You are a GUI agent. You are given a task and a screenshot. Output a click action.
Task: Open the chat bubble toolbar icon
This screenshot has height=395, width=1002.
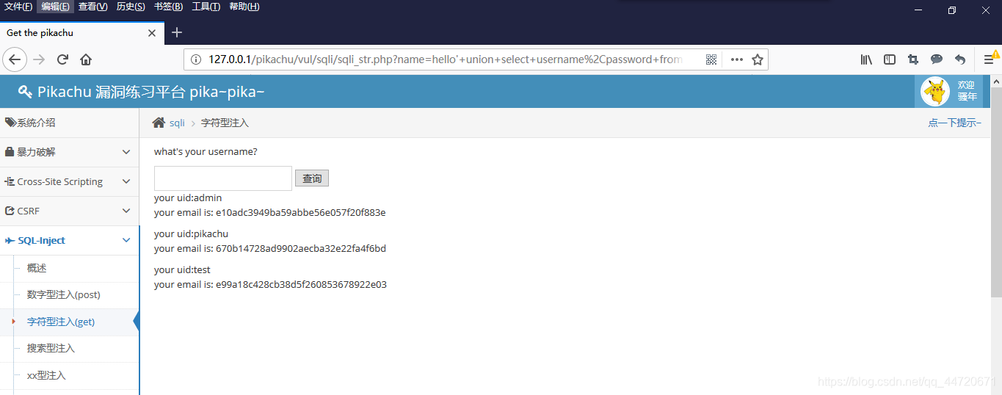[x=937, y=59]
